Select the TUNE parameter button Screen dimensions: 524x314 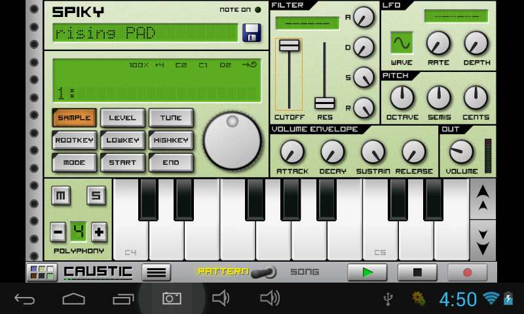click(171, 118)
